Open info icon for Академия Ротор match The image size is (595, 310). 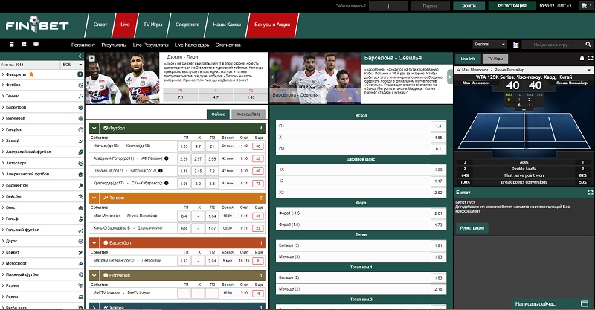pyautogui.click(x=166, y=158)
